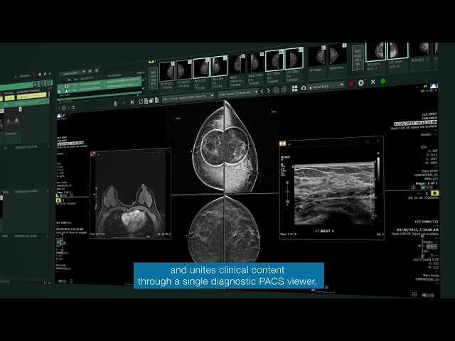Click the play arrow near bottom cine bar

(x=327, y=287)
